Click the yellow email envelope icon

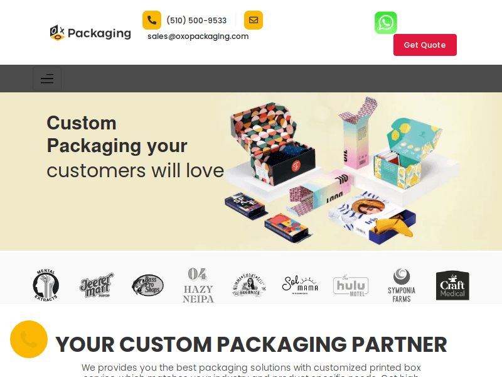254,20
